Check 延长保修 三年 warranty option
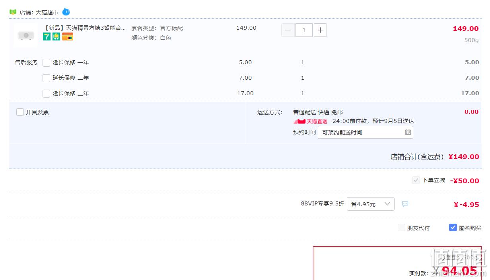The image size is (490, 280). pyautogui.click(x=46, y=93)
